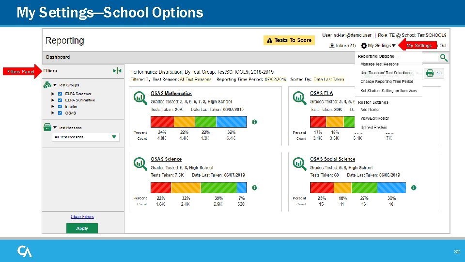Expand the Interim tree node

click(53, 107)
